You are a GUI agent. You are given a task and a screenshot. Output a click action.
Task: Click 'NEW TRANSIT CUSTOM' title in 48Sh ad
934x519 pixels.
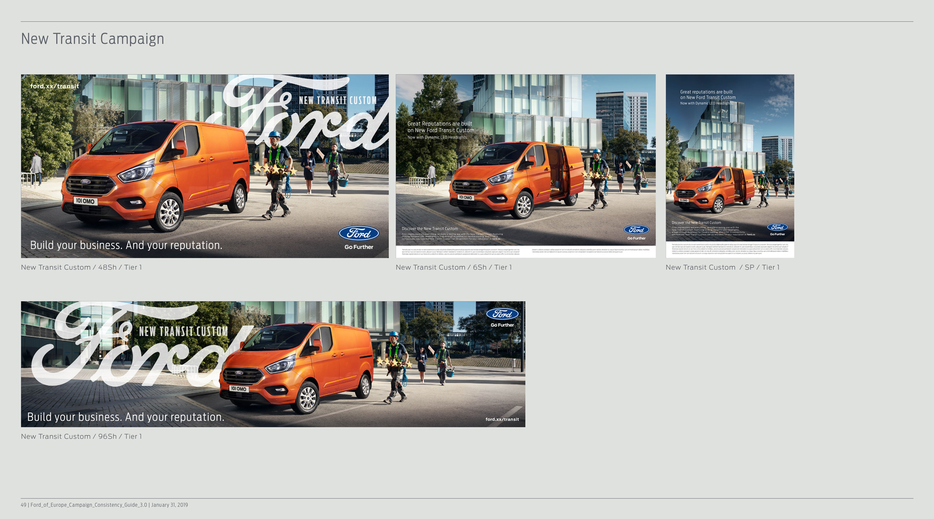tap(338, 100)
